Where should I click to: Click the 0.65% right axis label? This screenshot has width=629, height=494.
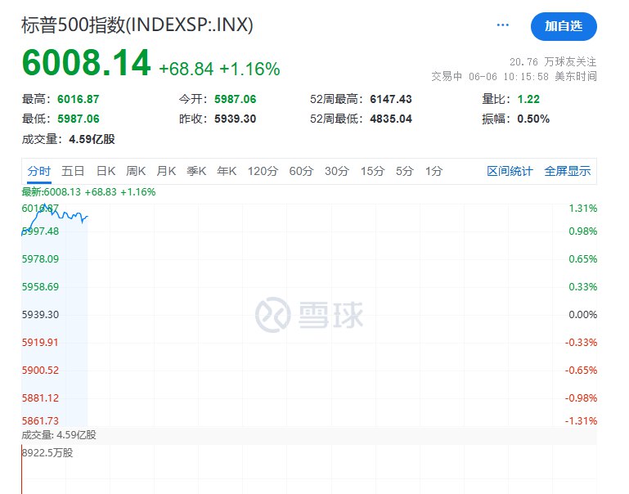583,259
